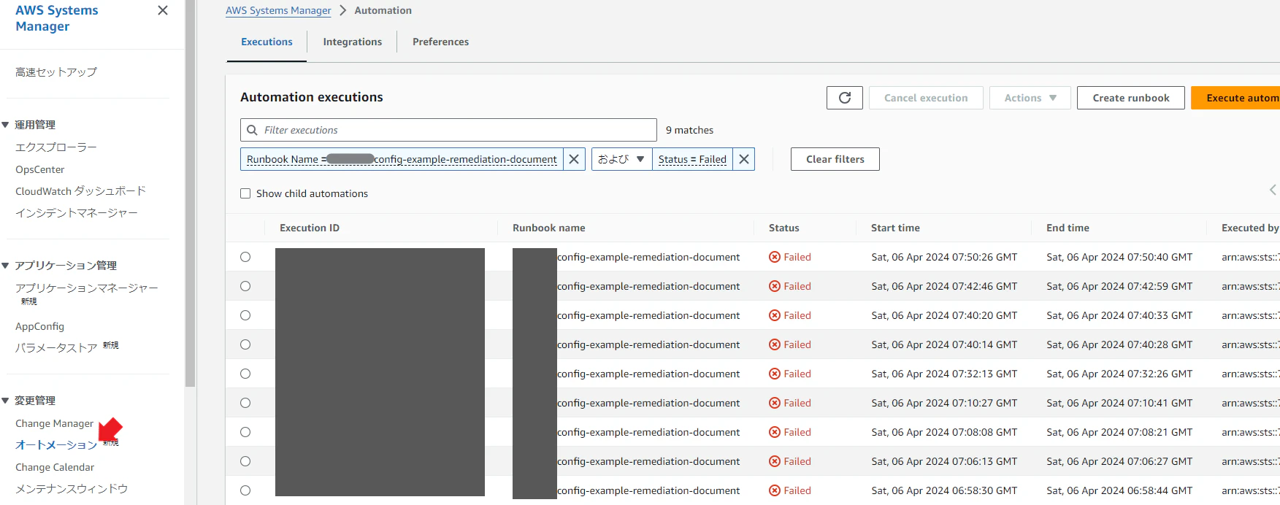The width and height of the screenshot is (1280, 505).
Task: Open メンテナンスウィンドウ in sidebar
Action: 72,489
